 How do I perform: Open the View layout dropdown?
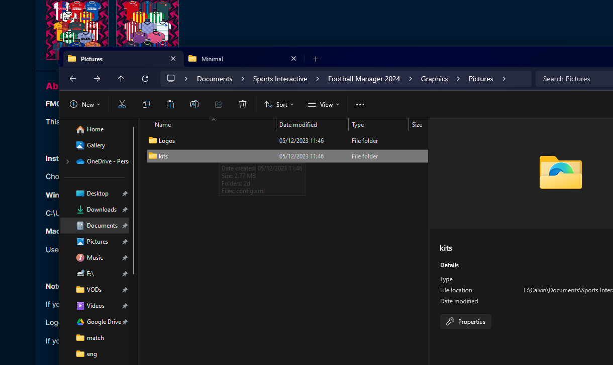[x=324, y=104]
